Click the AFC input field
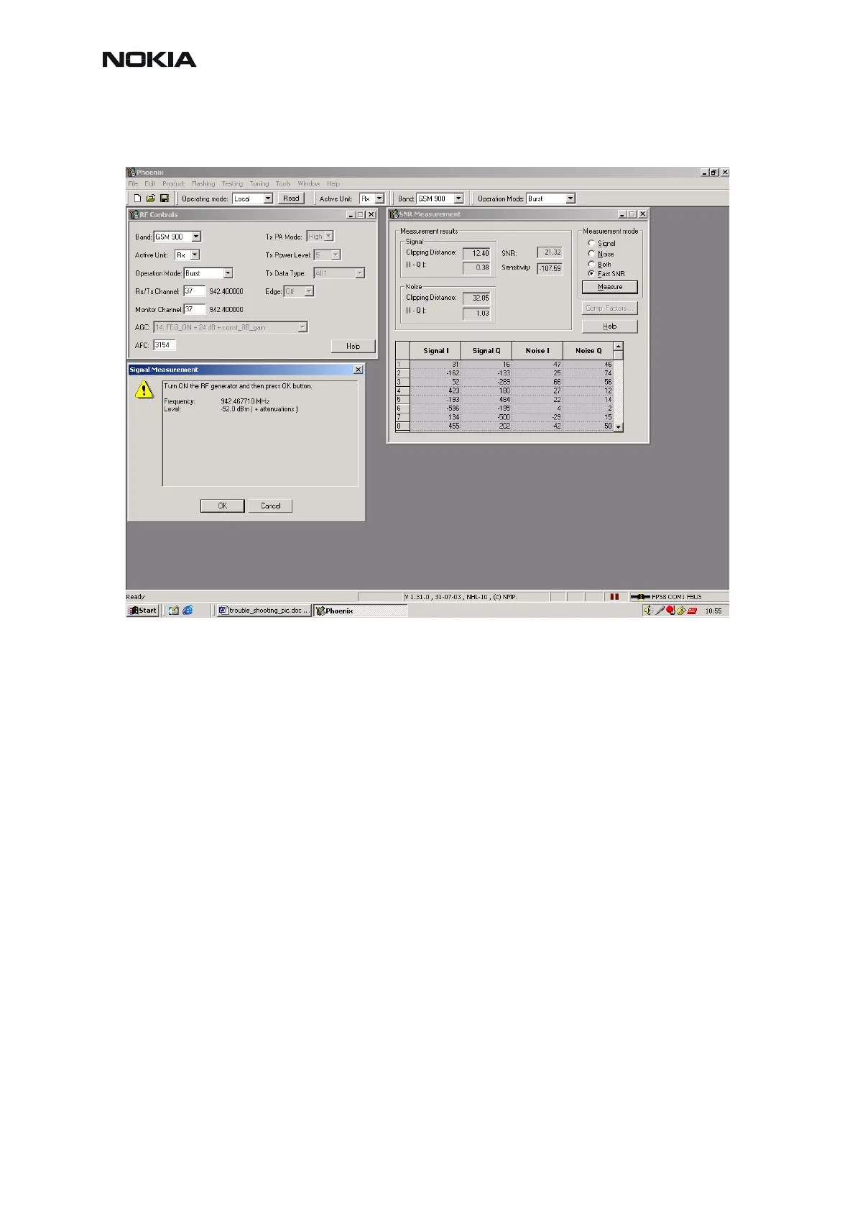This screenshot has height=1211, width=855. click(x=165, y=345)
